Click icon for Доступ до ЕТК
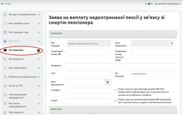 [x=5, y=86]
